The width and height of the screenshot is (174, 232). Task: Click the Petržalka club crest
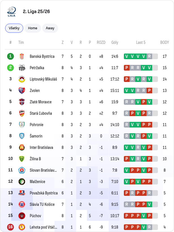tap(22, 68)
